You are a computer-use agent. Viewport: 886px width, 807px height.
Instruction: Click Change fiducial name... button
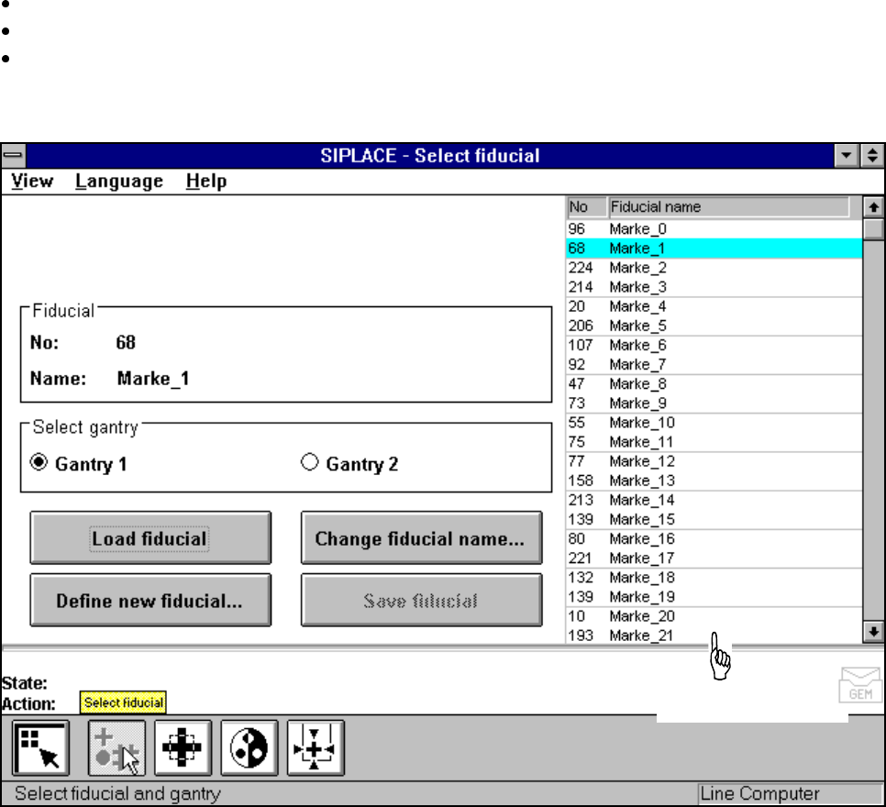[x=422, y=538]
